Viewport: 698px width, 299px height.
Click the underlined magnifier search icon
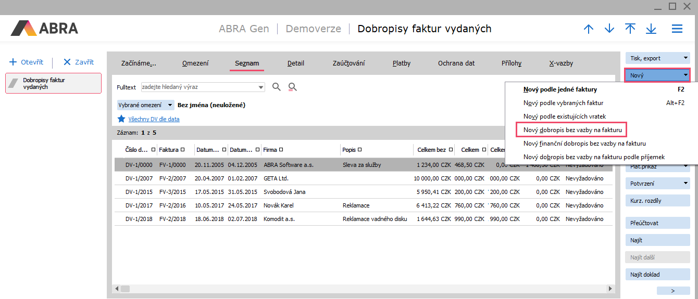(293, 87)
